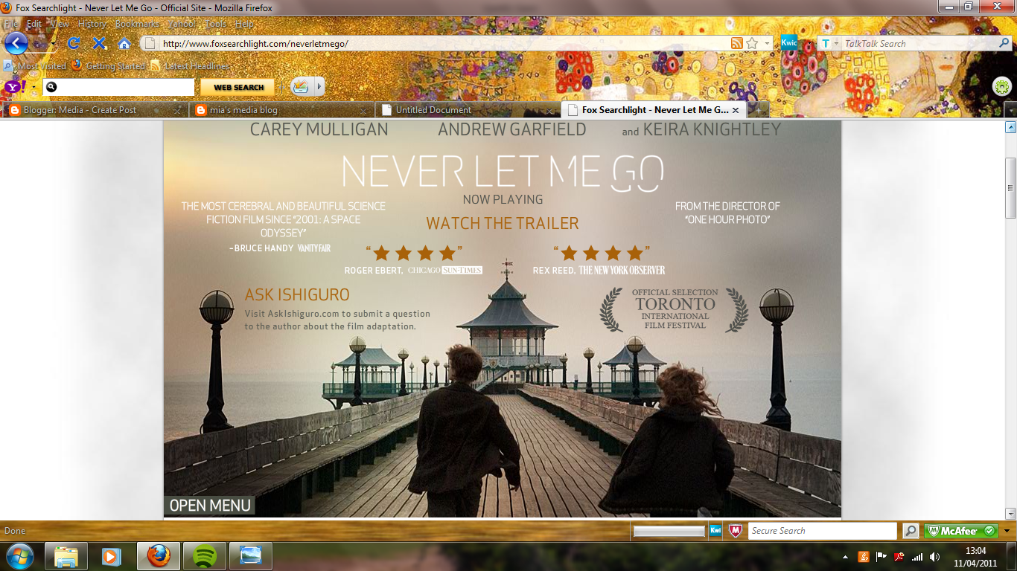
Task: Open back/forward history dropdown arrow
Action: tap(54, 44)
